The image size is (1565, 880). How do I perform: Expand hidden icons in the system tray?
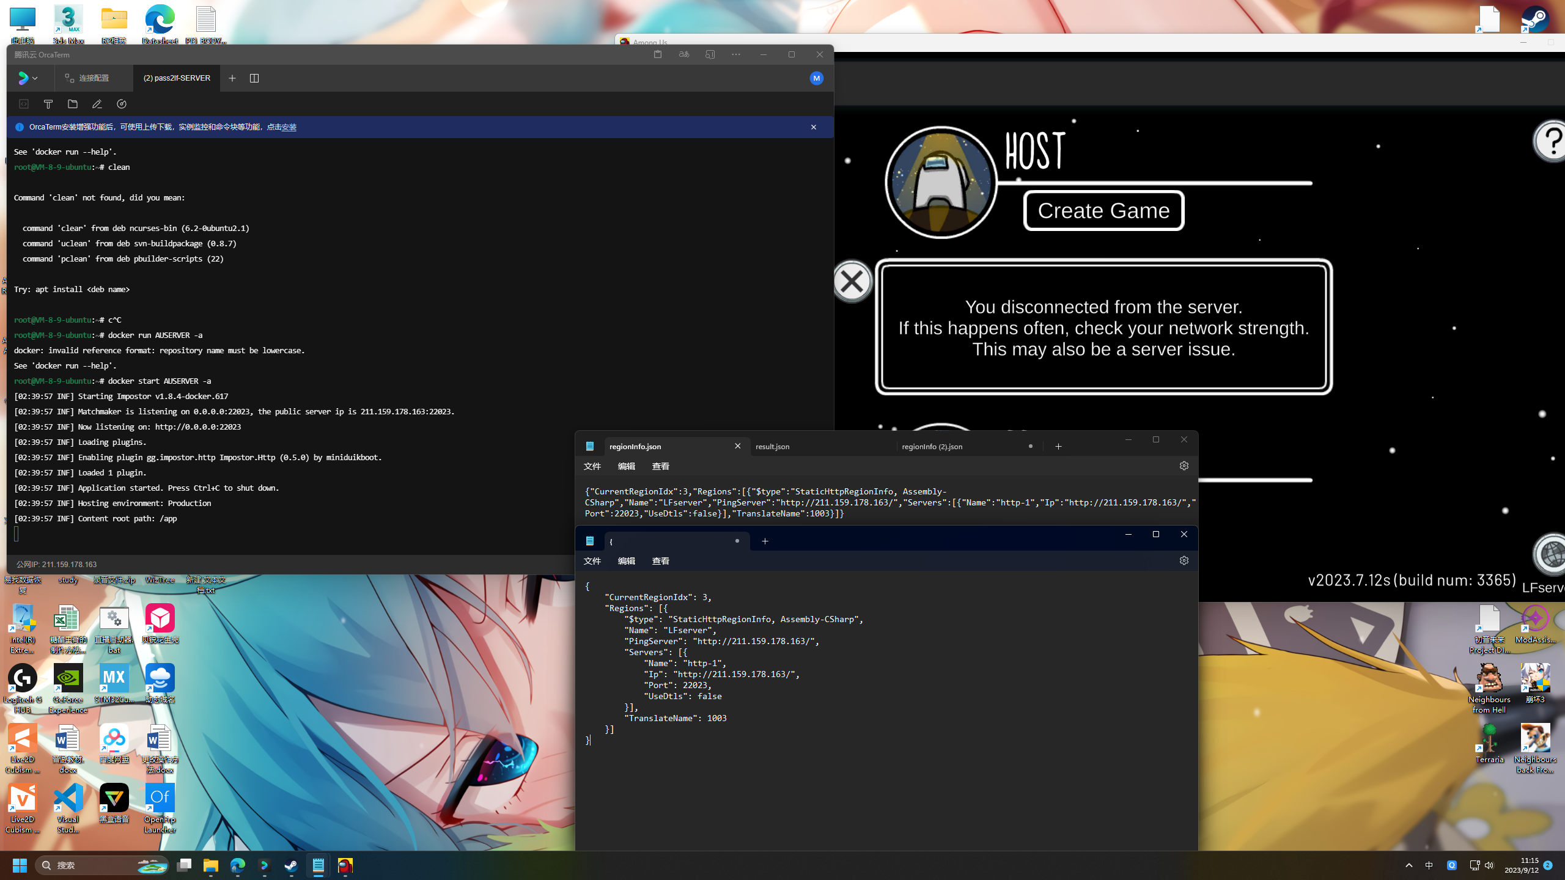tap(1408, 865)
